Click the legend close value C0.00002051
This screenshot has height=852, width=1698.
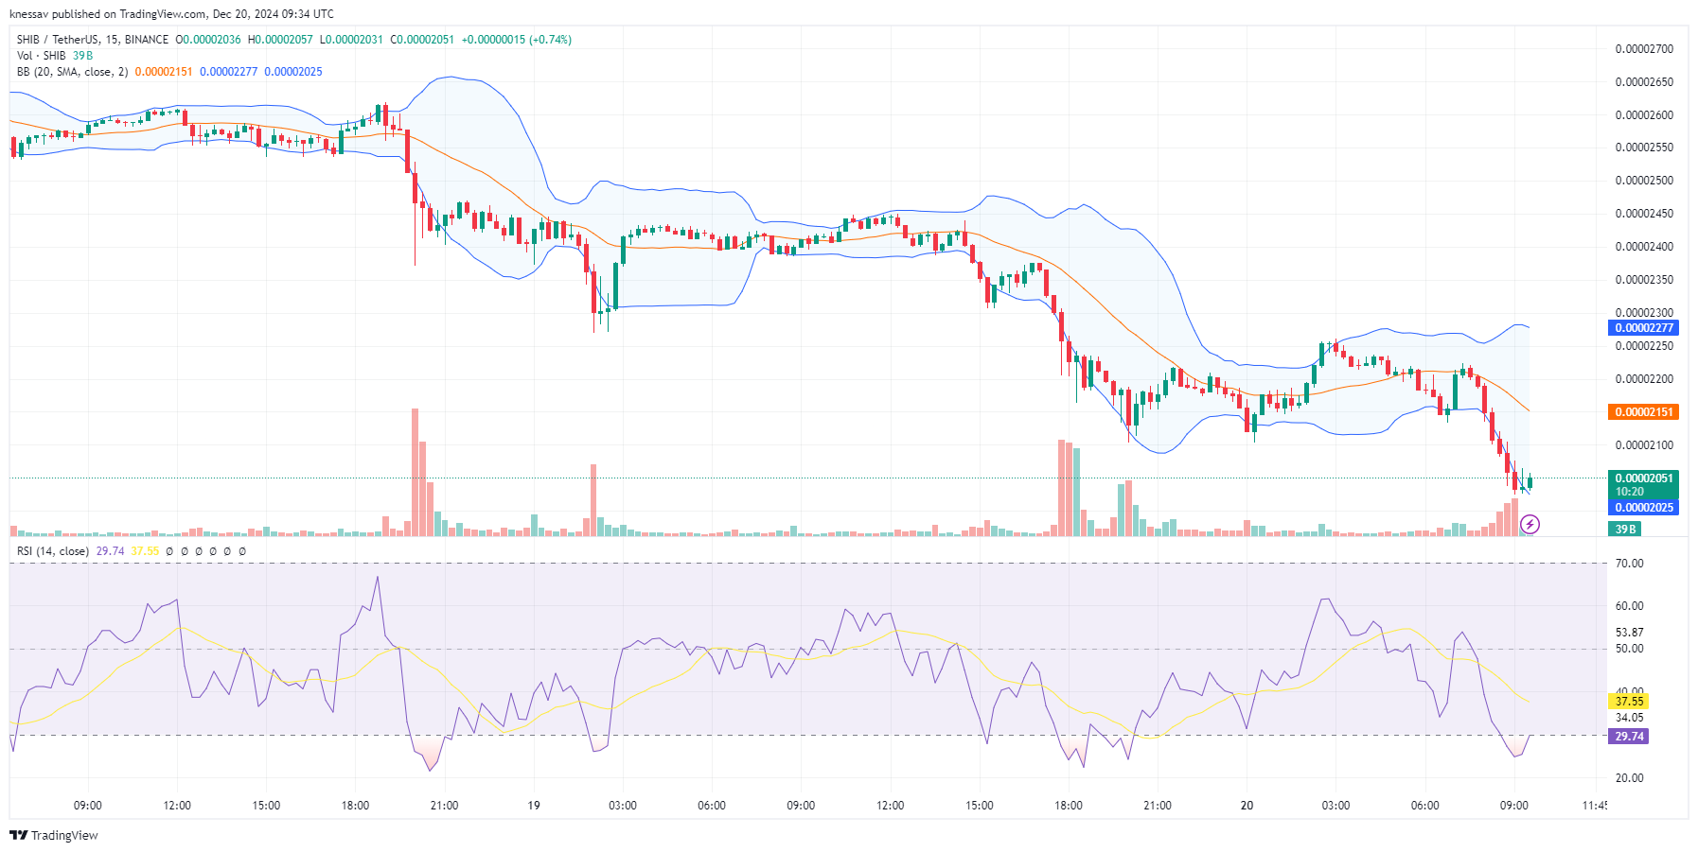pos(422,40)
